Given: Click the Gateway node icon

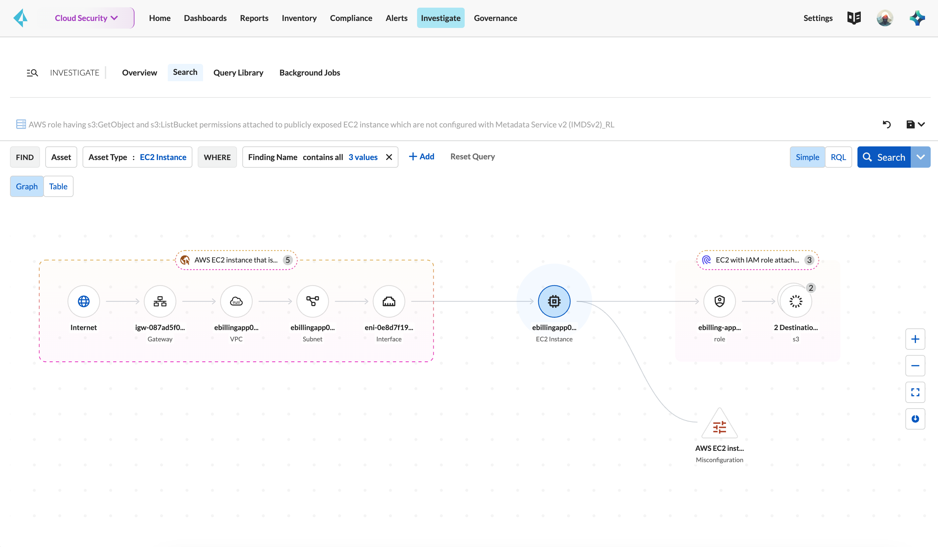Looking at the screenshot, I should click(x=159, y=301).
